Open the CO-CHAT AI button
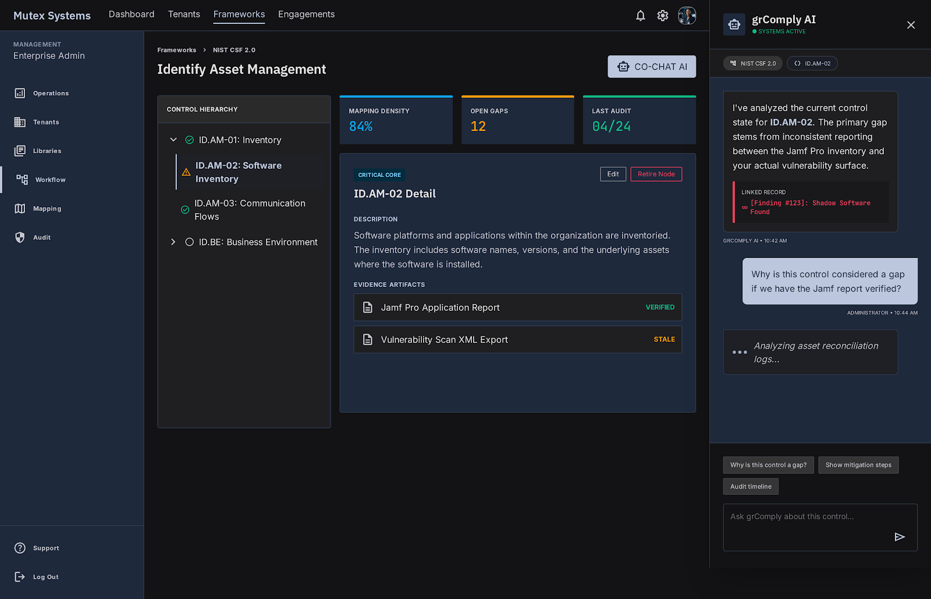931x599 pixels. [x=652, y=67]
